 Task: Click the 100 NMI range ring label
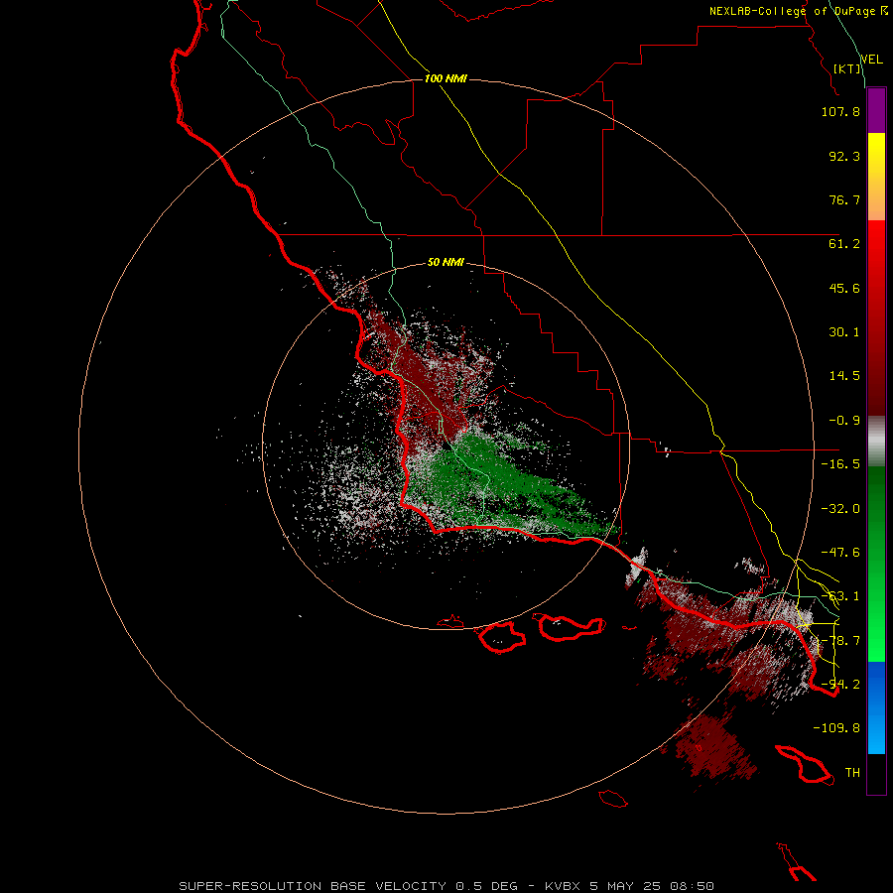446,78
